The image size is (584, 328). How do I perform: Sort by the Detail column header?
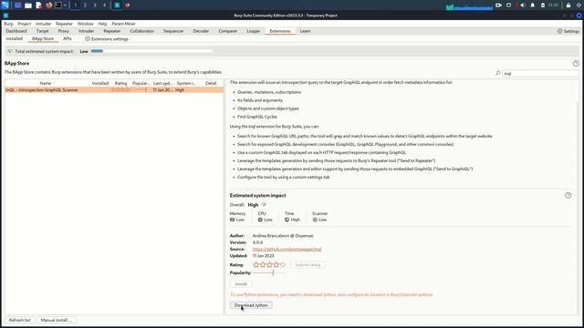click(211, 83)
